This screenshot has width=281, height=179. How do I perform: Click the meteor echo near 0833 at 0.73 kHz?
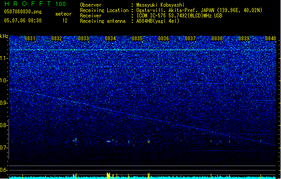[x=75, y=140]
